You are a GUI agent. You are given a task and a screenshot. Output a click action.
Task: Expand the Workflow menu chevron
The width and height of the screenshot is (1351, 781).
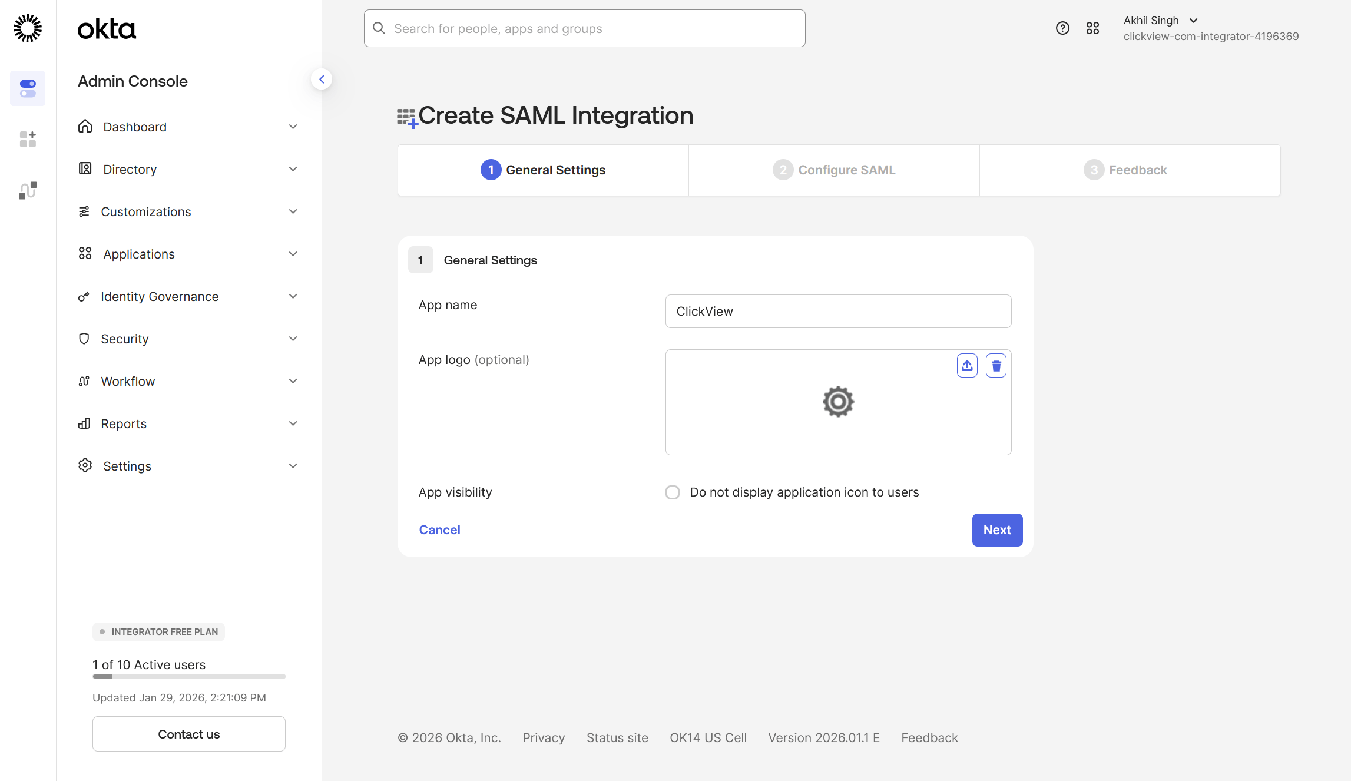293,381
